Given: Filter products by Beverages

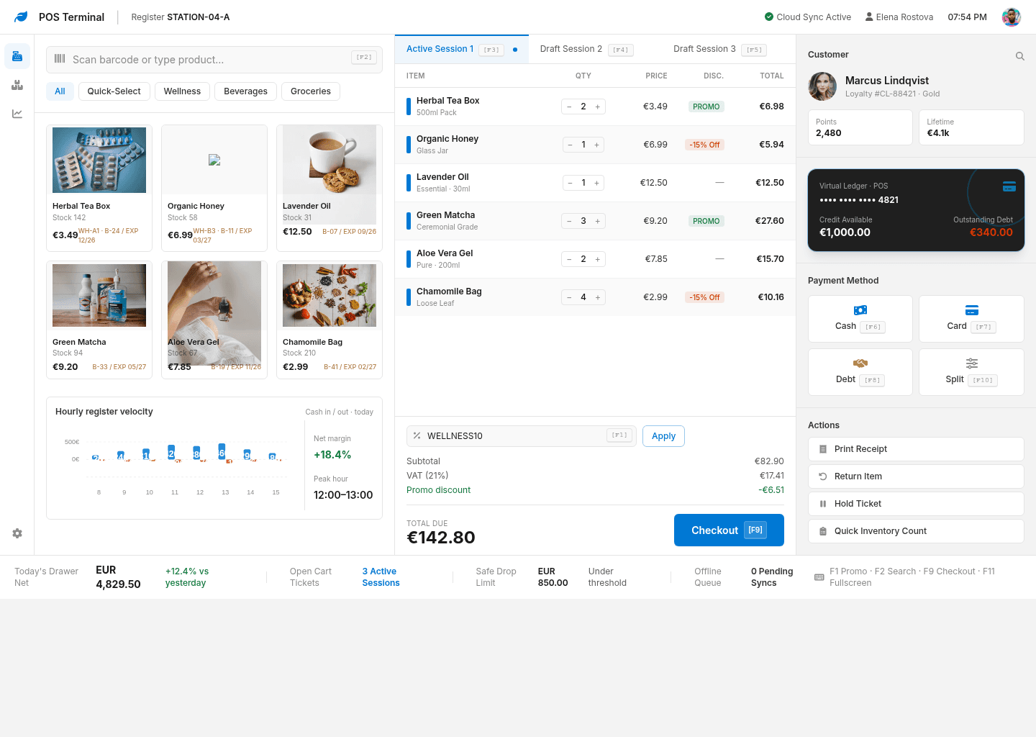Looking at the screenshot, I should tap(245, 91).
